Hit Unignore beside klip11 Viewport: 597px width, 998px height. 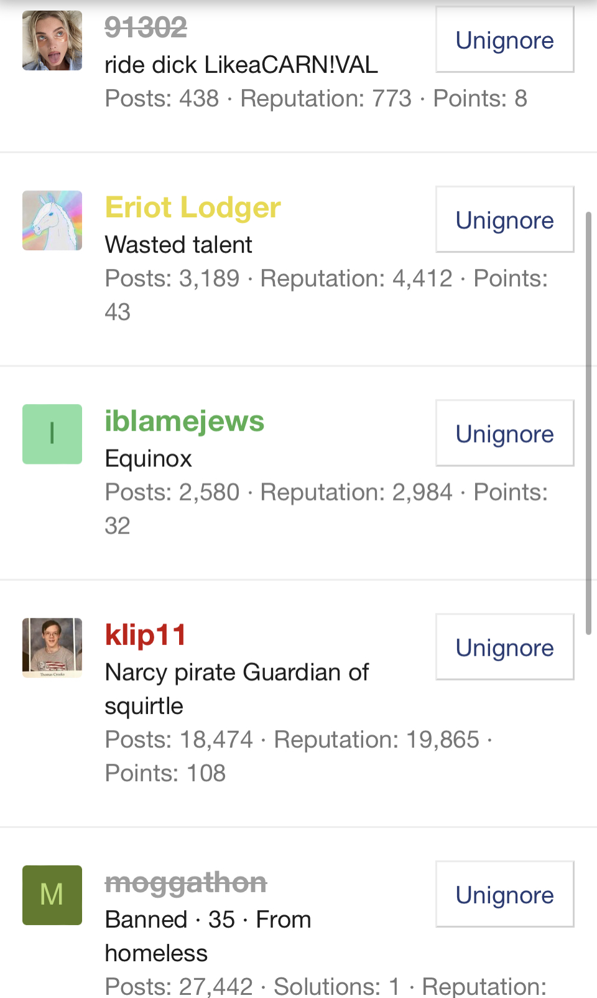tap(504, 647)
